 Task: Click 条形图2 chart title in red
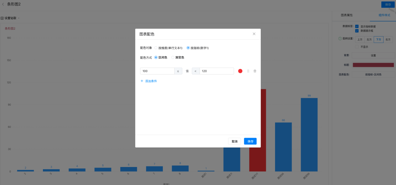pyautogui.click(x=10, y=29)
